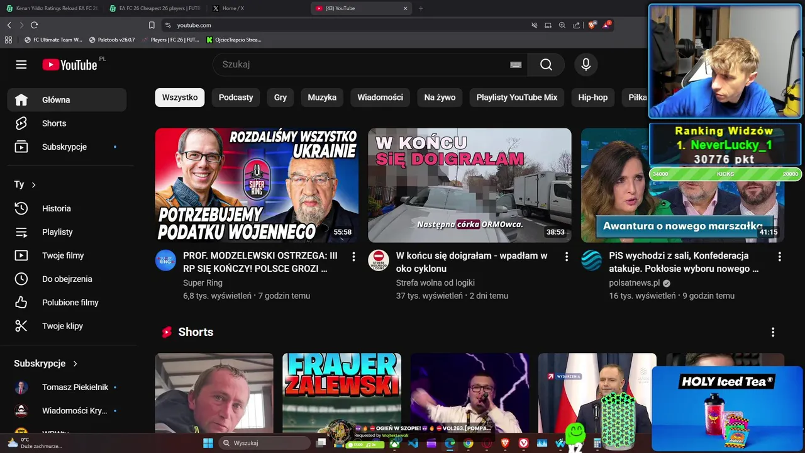Click Strefa wolna od logiki channel avatar
Image resolution: width=805 pixels, height=453 pixels.
coord(379,260)
